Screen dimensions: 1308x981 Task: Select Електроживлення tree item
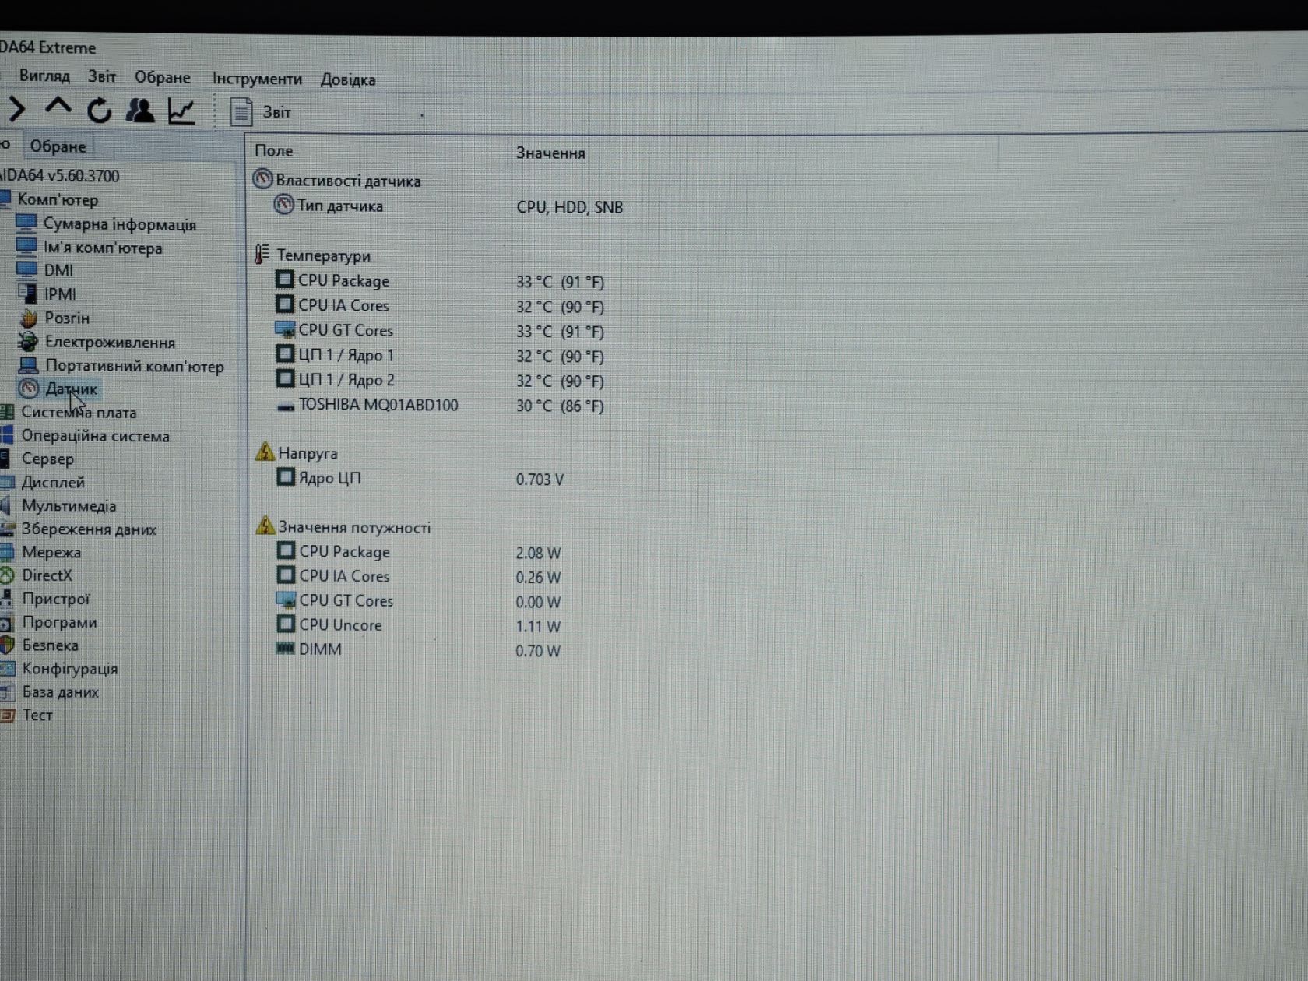97,342
